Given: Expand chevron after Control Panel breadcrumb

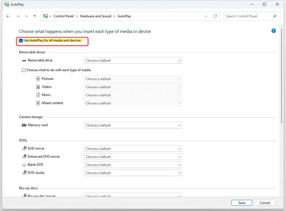Looking at the screenshot, I should (x=76, y=16).
